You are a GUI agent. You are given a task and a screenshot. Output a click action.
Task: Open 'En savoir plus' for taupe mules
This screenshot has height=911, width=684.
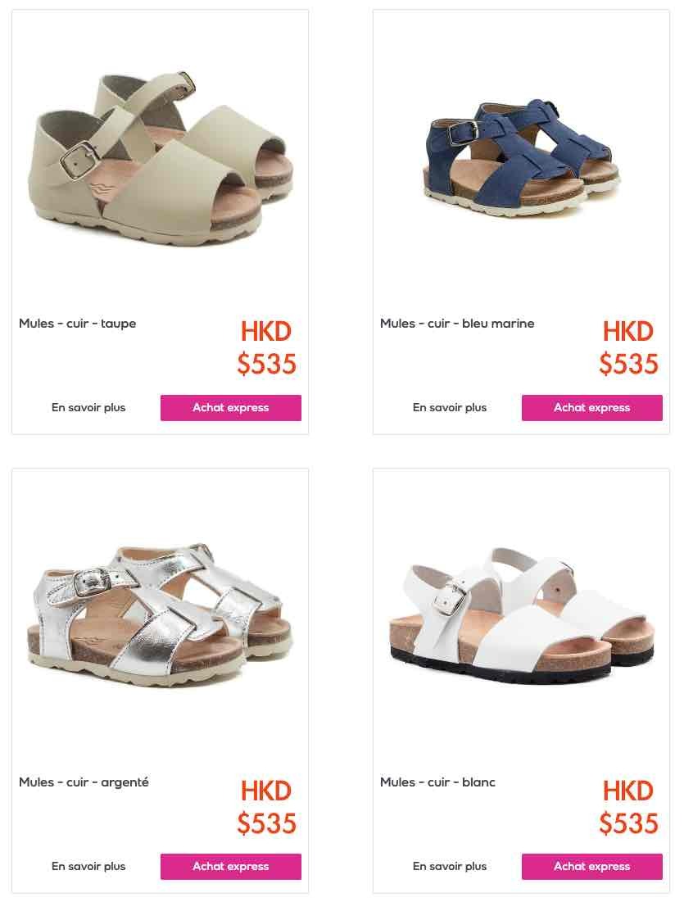click(88, 408)
